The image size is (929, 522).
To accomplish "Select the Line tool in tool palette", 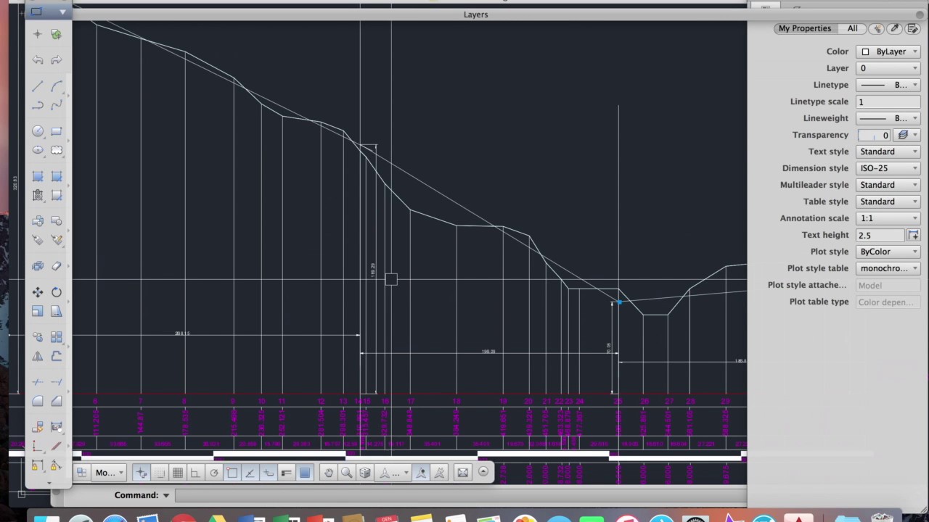I will [x=38, y=86].
